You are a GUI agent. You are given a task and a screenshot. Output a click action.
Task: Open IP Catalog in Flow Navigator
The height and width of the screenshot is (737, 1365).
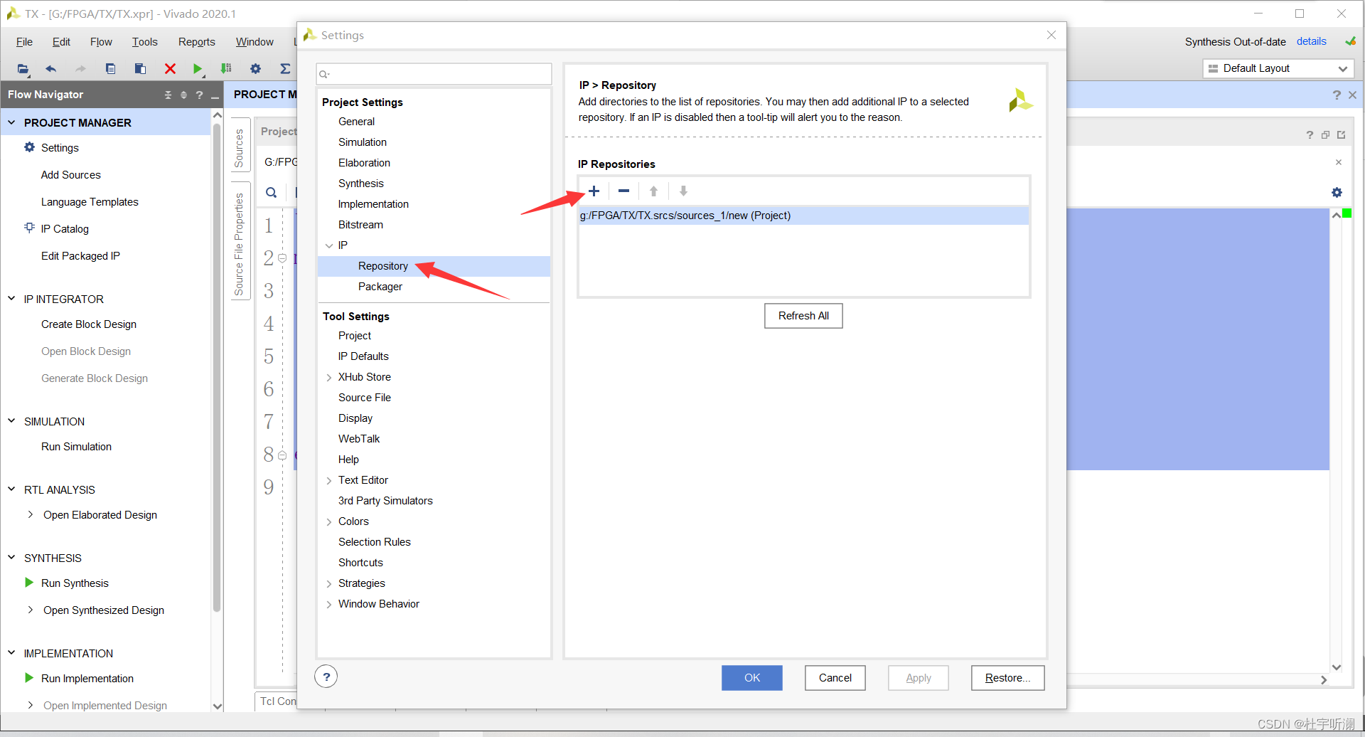65,229
